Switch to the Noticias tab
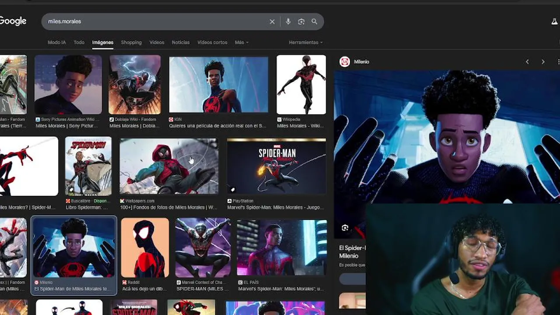The image size is (560, 315). pos(181,42)
